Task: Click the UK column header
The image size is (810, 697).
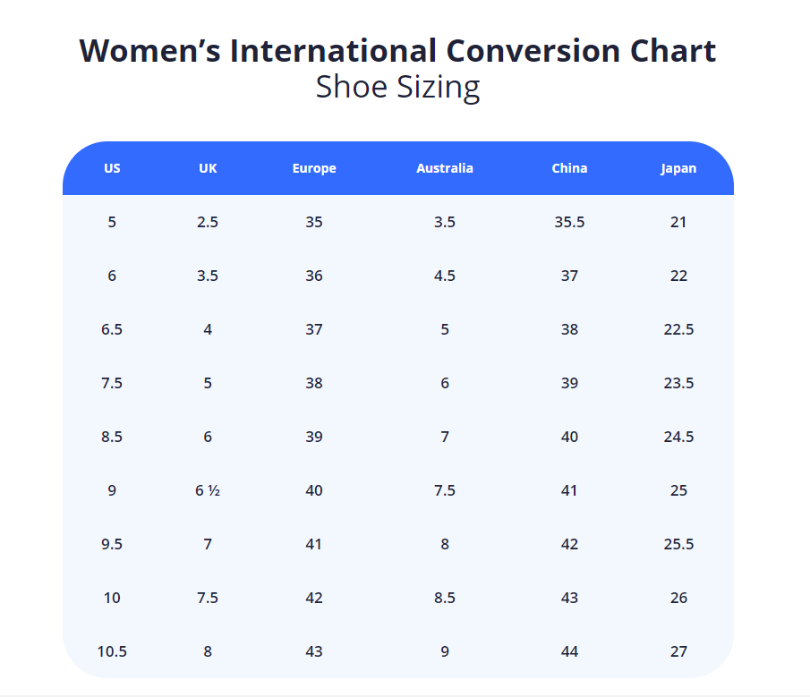Action: click(x=208, y=168)
